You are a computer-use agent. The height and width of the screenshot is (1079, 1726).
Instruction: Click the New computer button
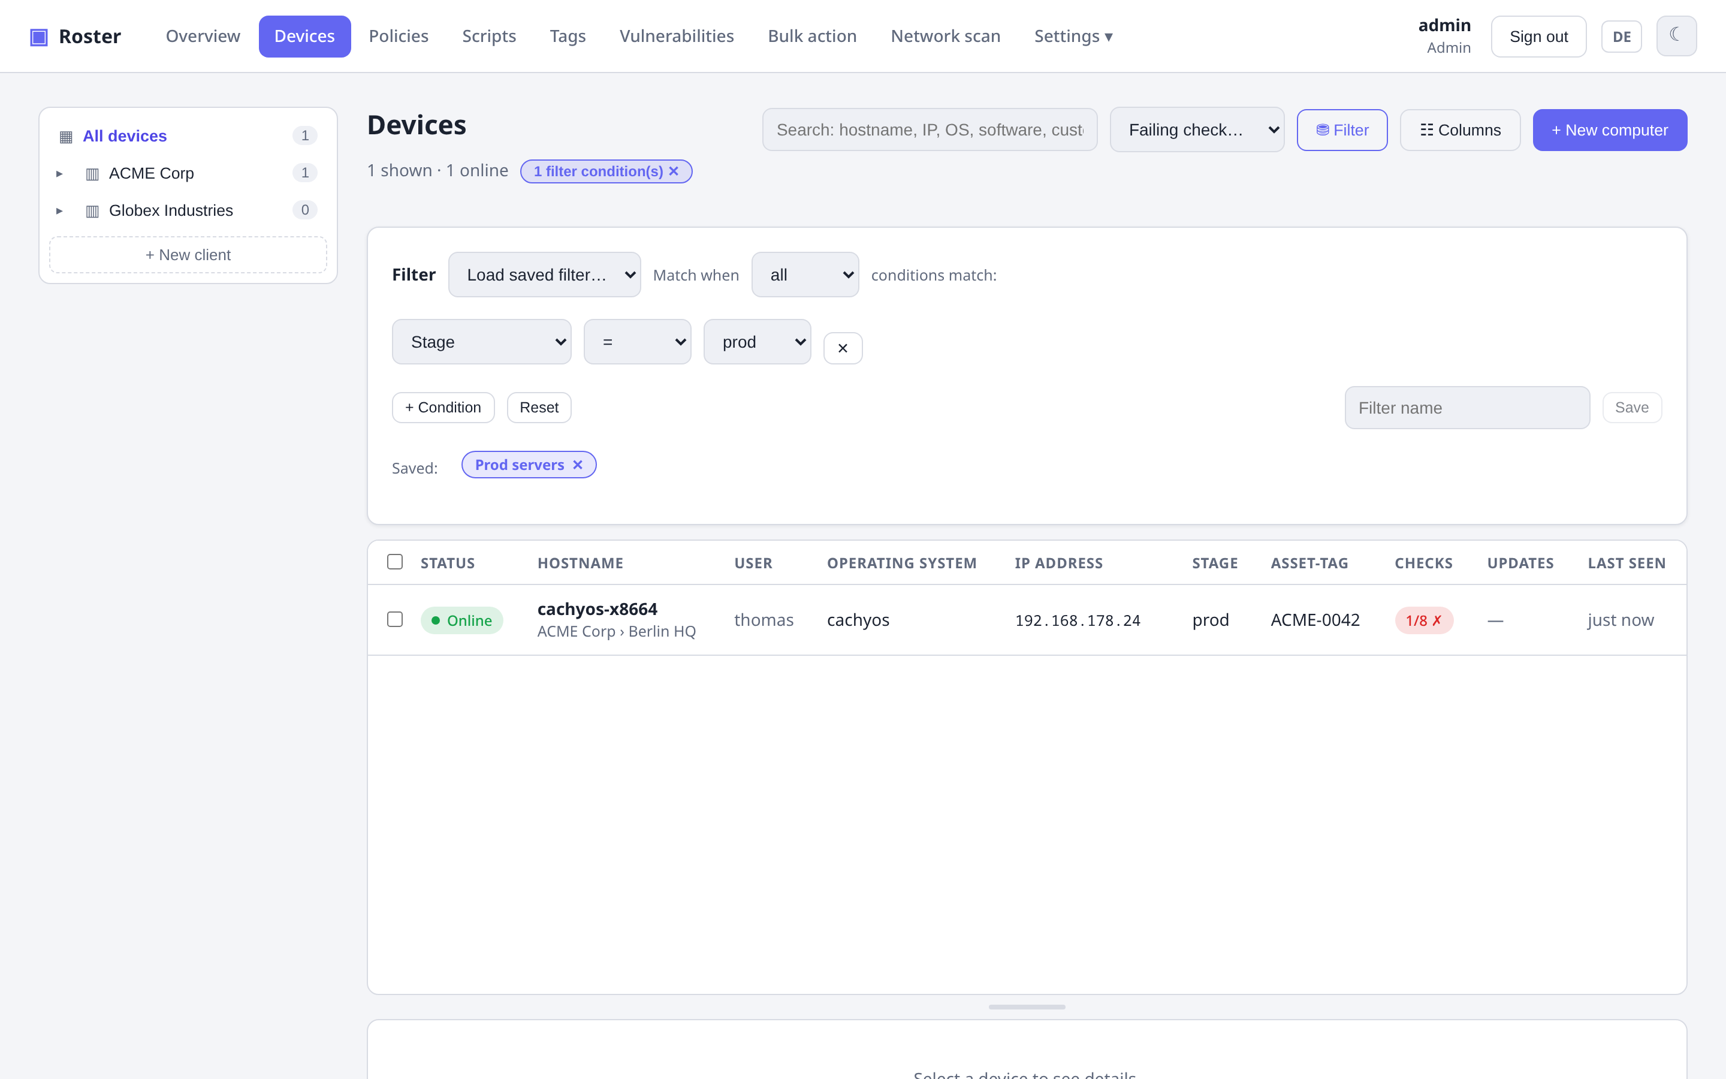(x=1610, y=130)
